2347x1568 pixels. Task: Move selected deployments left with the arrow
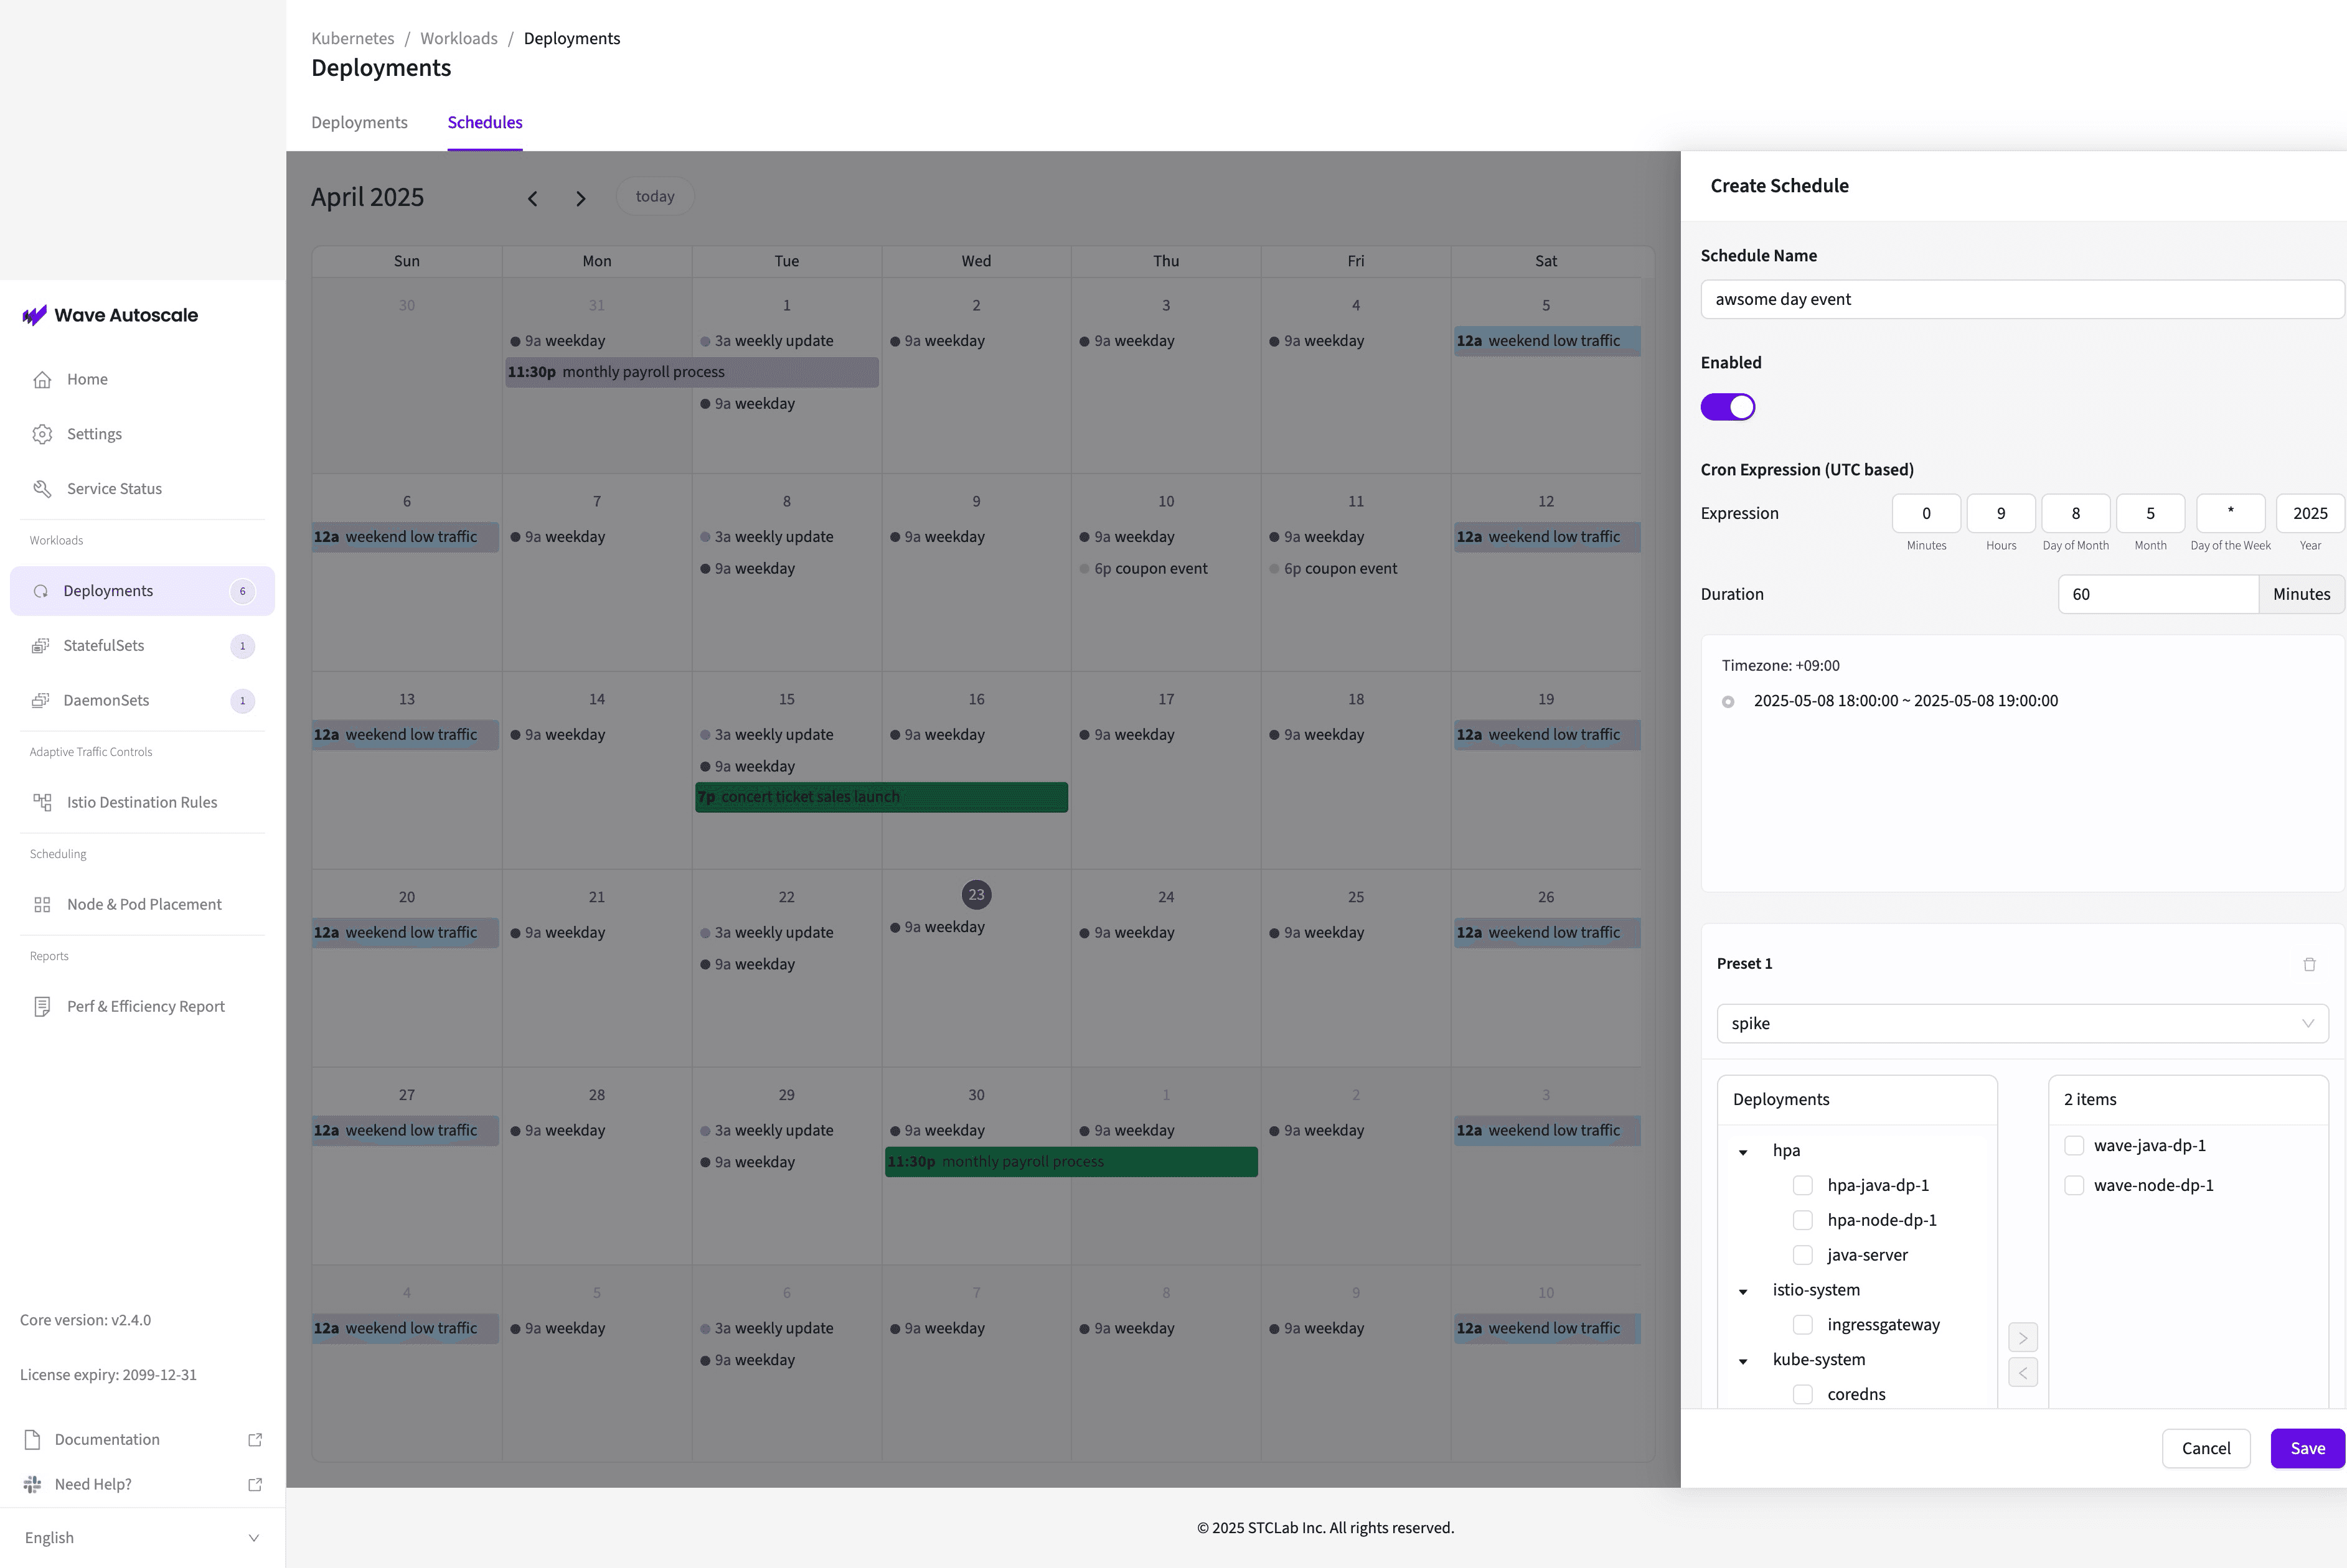(2023, 1373)
